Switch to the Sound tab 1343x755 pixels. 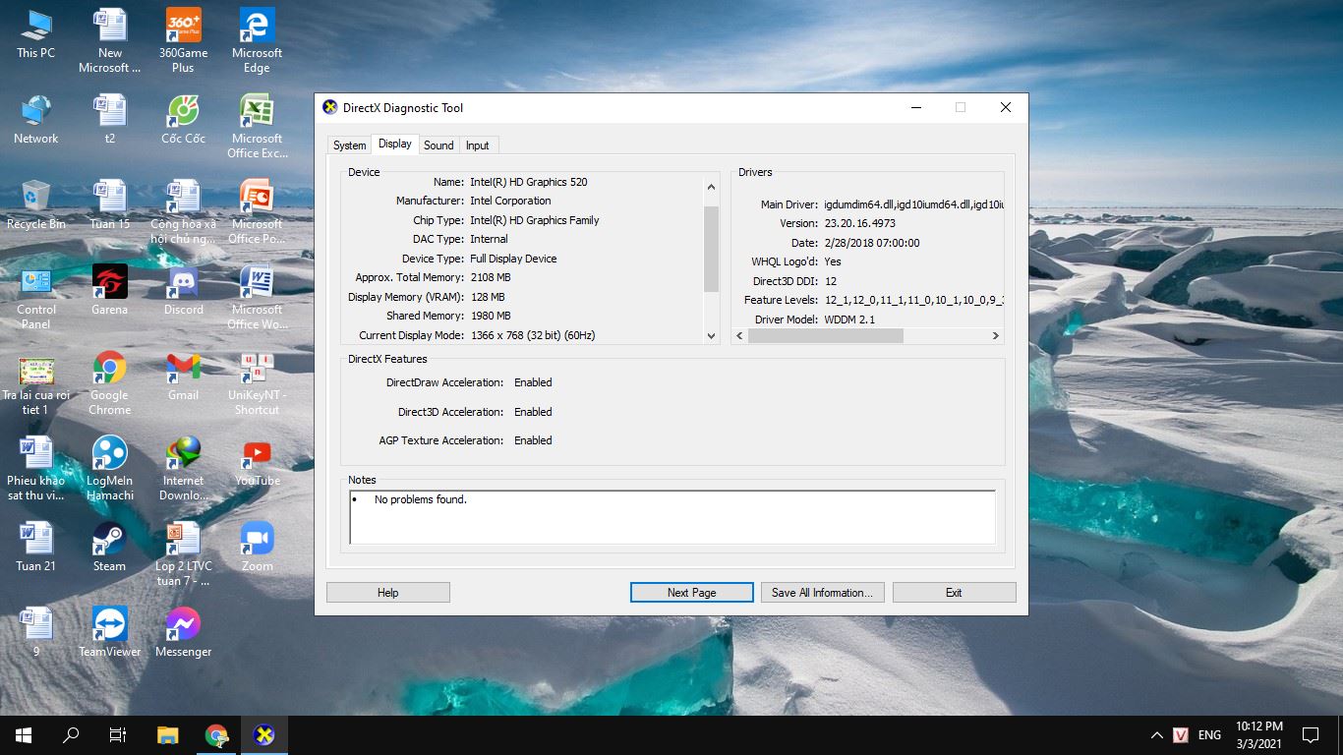[438, 145]
